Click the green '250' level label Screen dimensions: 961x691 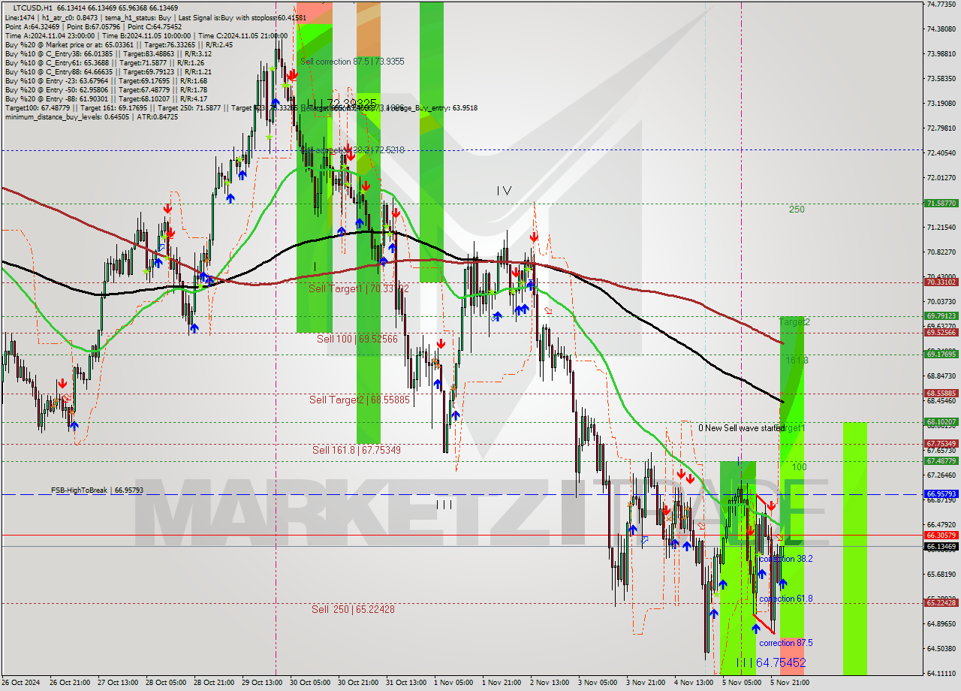click(797, 210)
